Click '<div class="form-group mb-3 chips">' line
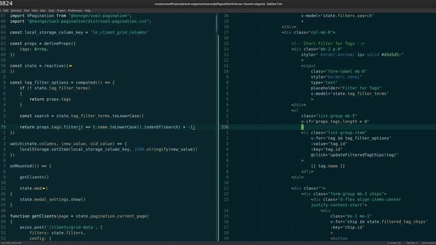Screen dimensions: 436x245 pyautogui.click(x=343, y=193)
